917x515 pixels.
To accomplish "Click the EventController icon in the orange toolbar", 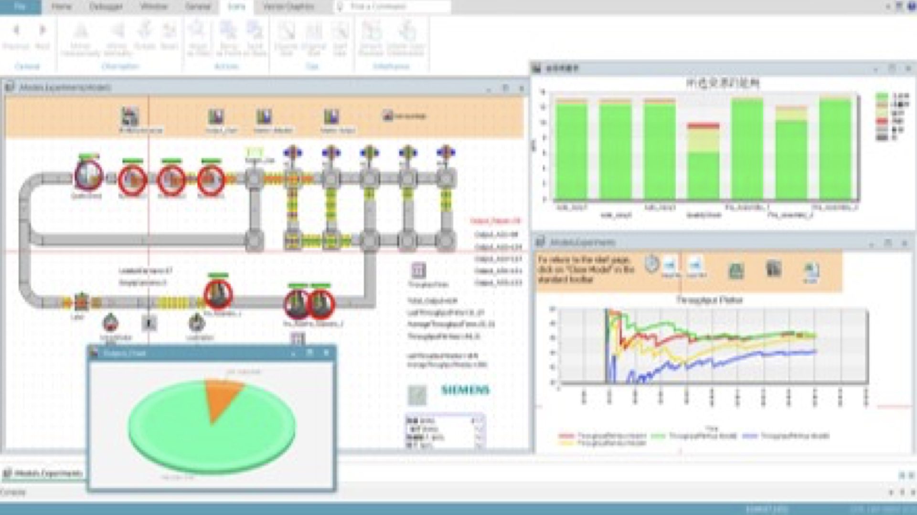I will click(129, 116).
